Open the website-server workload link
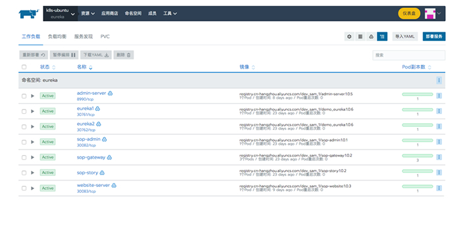Image resolution: width=461 pixels, height=239 pixels. [94, 185]
